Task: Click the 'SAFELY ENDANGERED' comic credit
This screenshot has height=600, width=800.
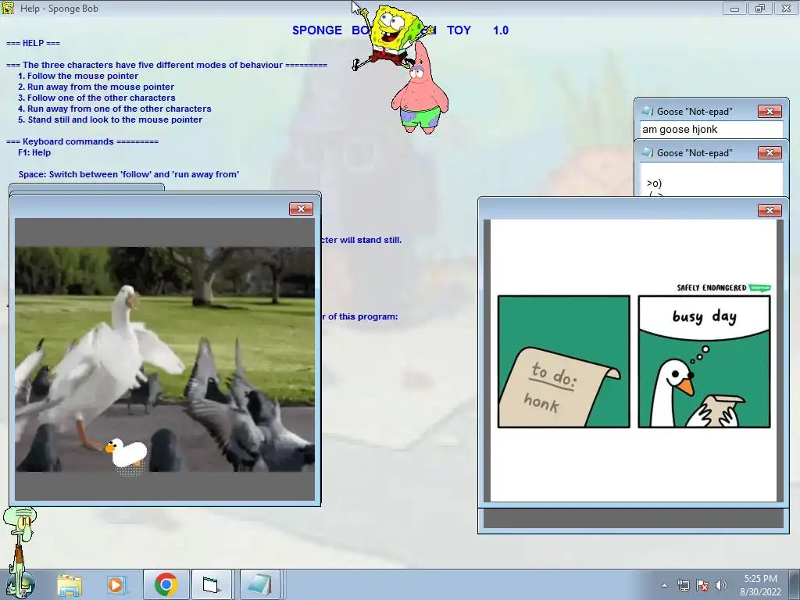Action: 711,287
